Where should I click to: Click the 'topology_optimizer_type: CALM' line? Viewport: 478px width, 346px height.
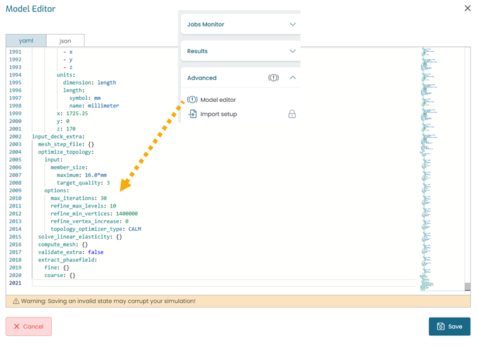[x=95, y=229]
